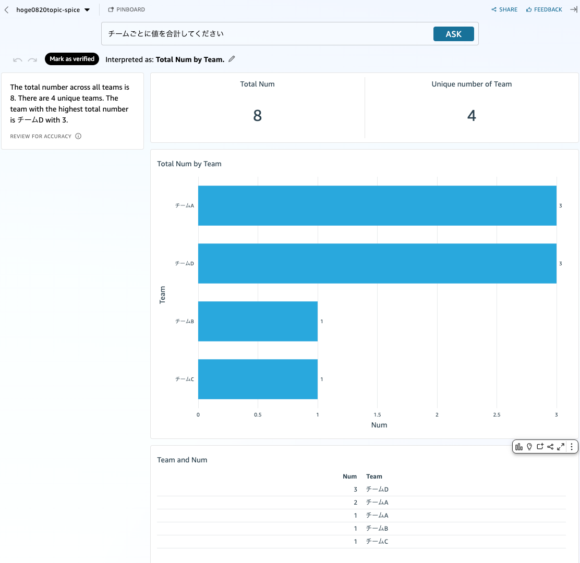Click the Num x-axis title

point(379,425)
